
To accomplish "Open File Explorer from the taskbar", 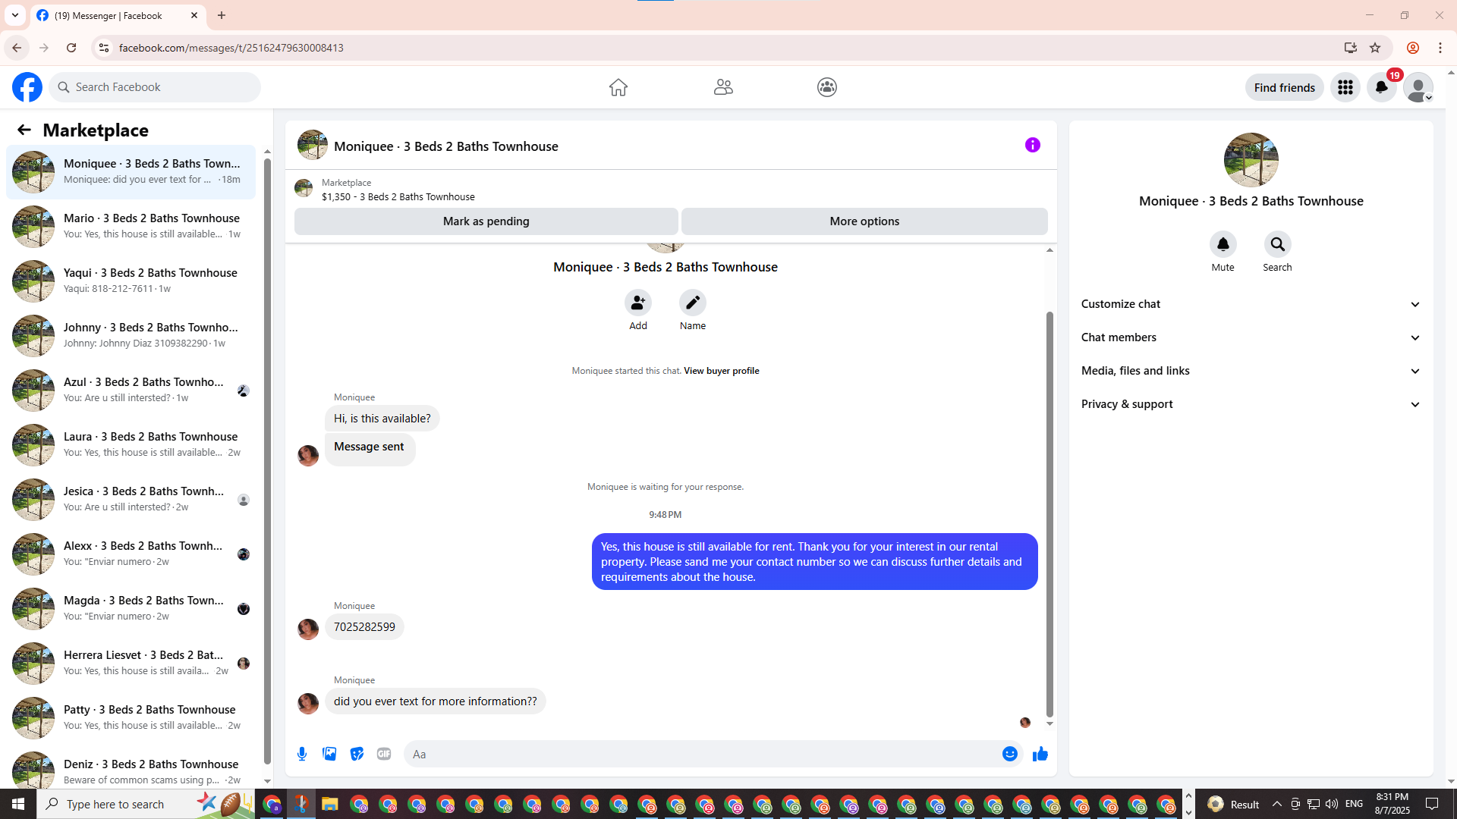I will pos(330,804).
